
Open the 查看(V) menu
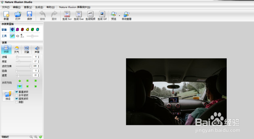28,7
